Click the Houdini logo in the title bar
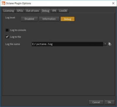 coord(3,3)
